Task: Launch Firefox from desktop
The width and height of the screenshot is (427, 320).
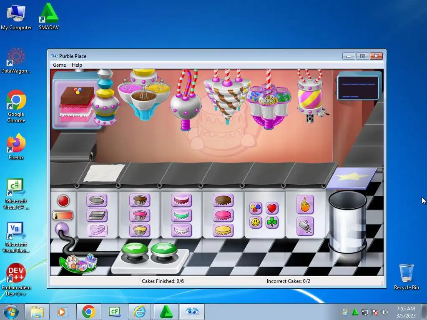Action: (16, 147)
